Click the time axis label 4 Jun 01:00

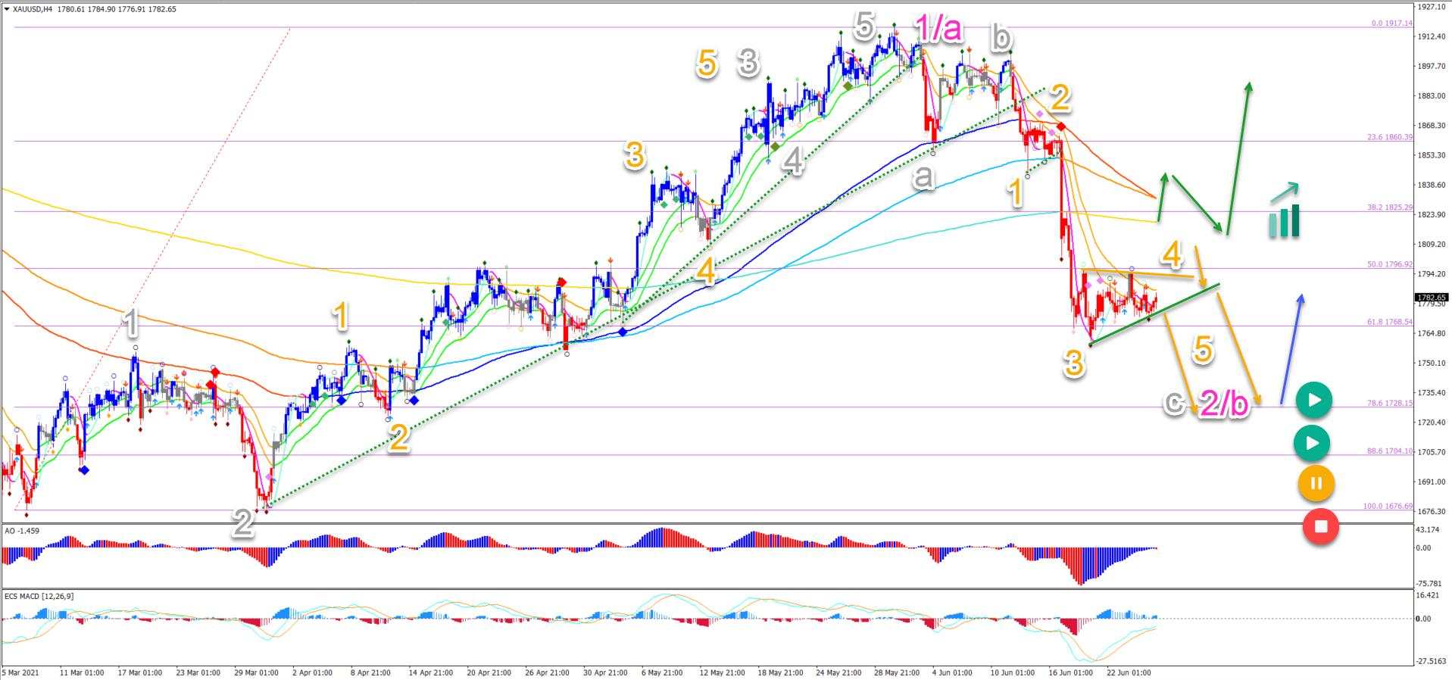tap(951, 672)
